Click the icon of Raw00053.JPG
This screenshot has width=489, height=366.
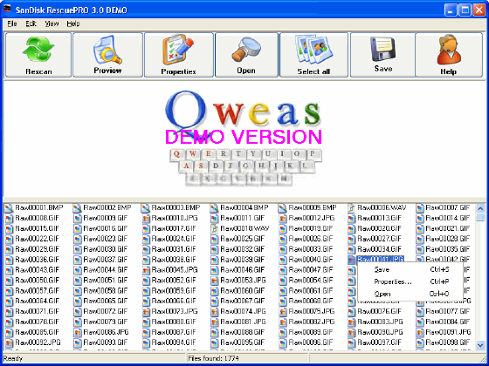(x=214, y=281)
